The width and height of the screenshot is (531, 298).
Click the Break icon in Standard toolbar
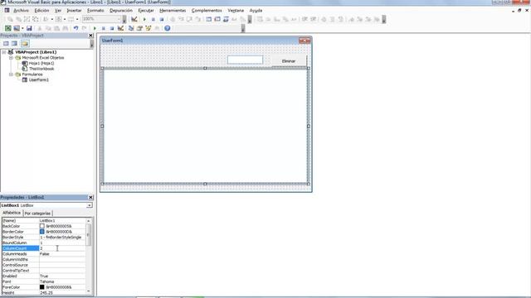[x=103, y=28]
